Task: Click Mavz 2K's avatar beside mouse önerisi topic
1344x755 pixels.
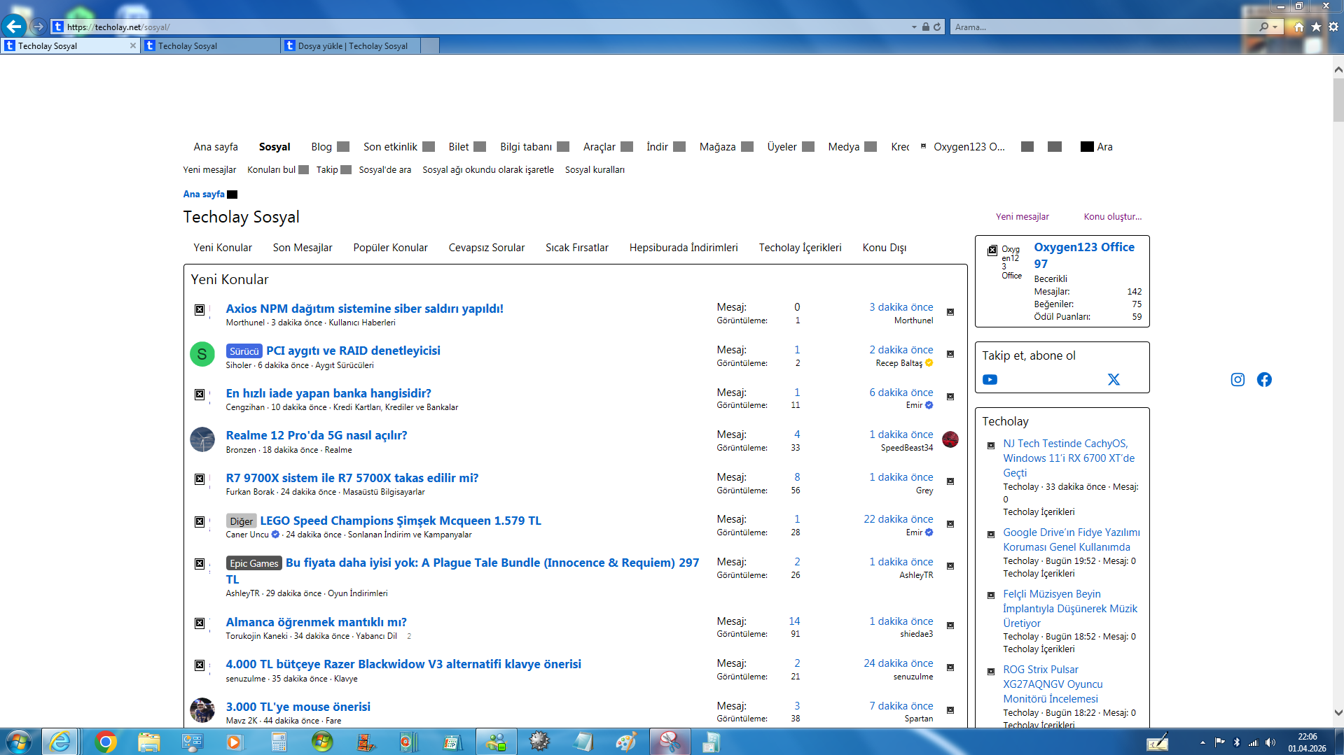Action: [x=202, y=710]
